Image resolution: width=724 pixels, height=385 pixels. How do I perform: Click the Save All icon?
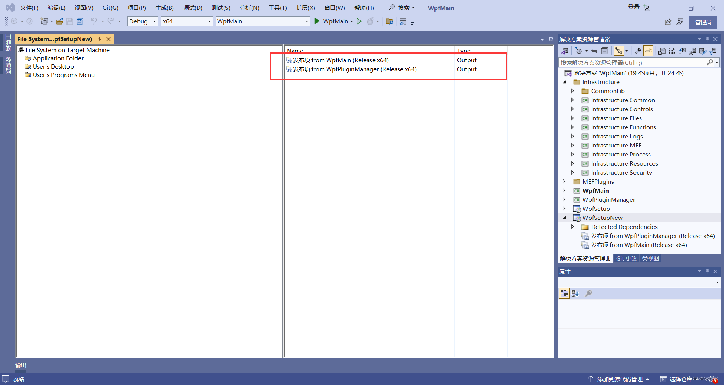pos(80,21)
